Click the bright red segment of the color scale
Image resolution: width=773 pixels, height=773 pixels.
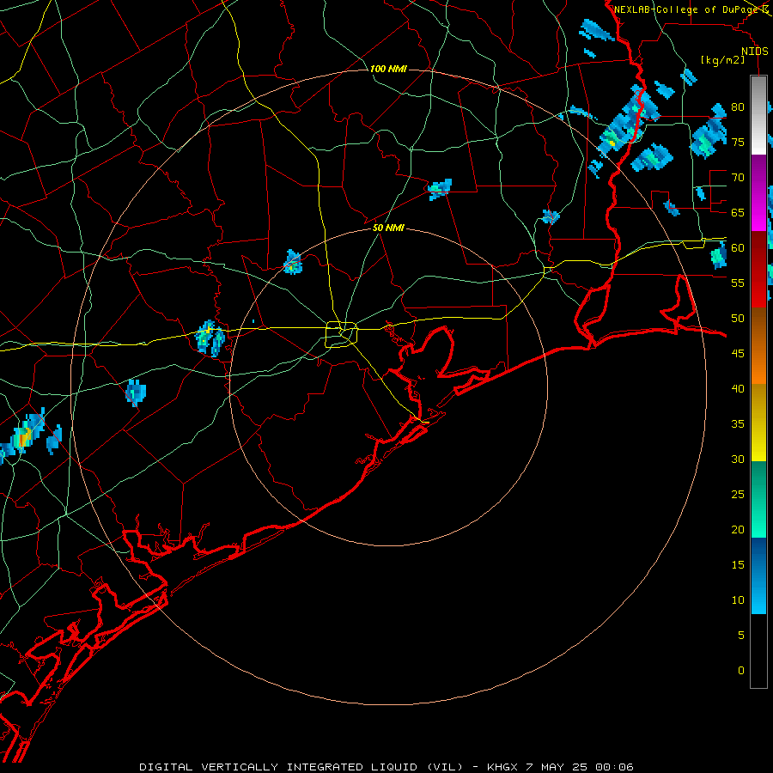[x=758, y=270]
